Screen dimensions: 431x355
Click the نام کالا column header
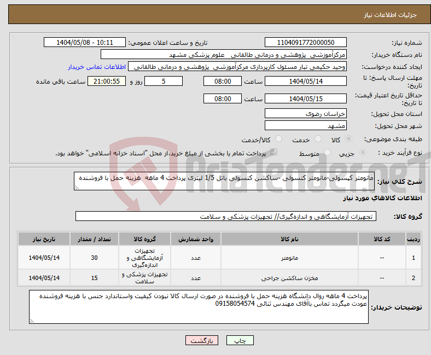click(289, 239)
